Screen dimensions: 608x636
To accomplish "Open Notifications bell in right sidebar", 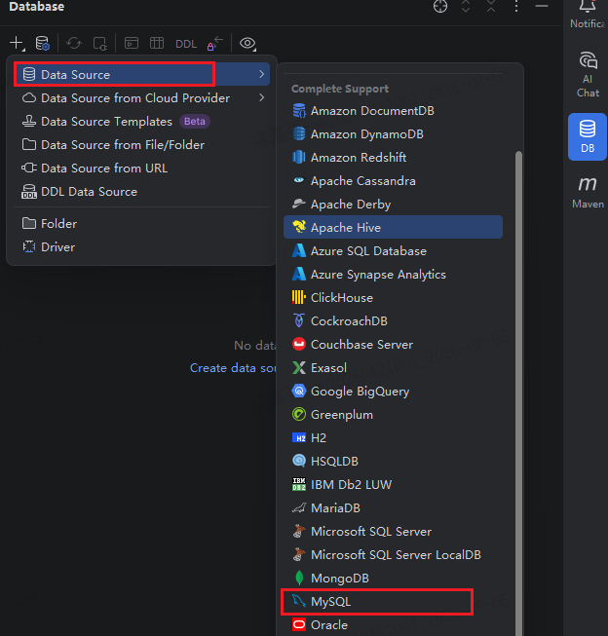I will [587, 15].
